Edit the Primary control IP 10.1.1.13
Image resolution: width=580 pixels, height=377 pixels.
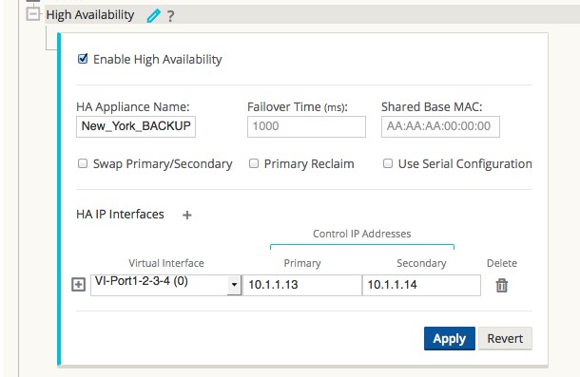[302, 285]
